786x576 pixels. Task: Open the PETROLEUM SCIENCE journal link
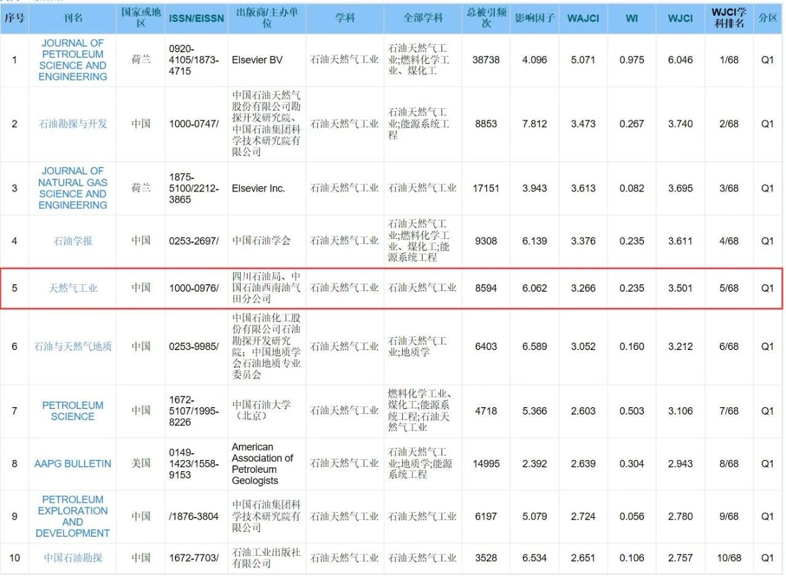coord(72,411)
